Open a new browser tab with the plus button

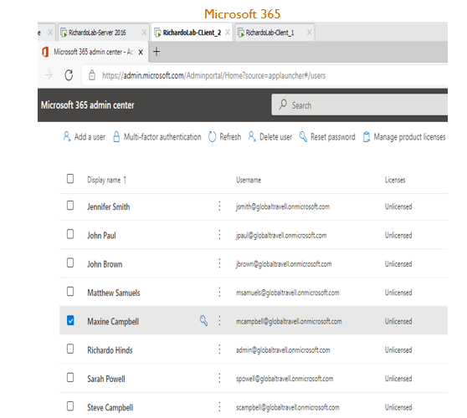coord(157,52)
